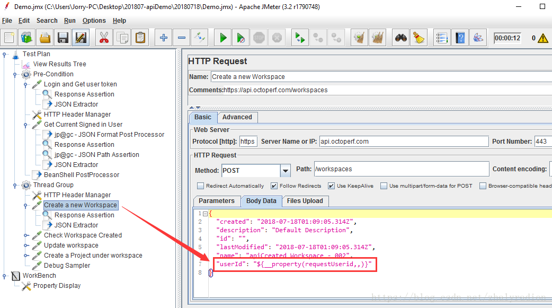
Task: Switch to the Basic tab
Action: (203, 117)
